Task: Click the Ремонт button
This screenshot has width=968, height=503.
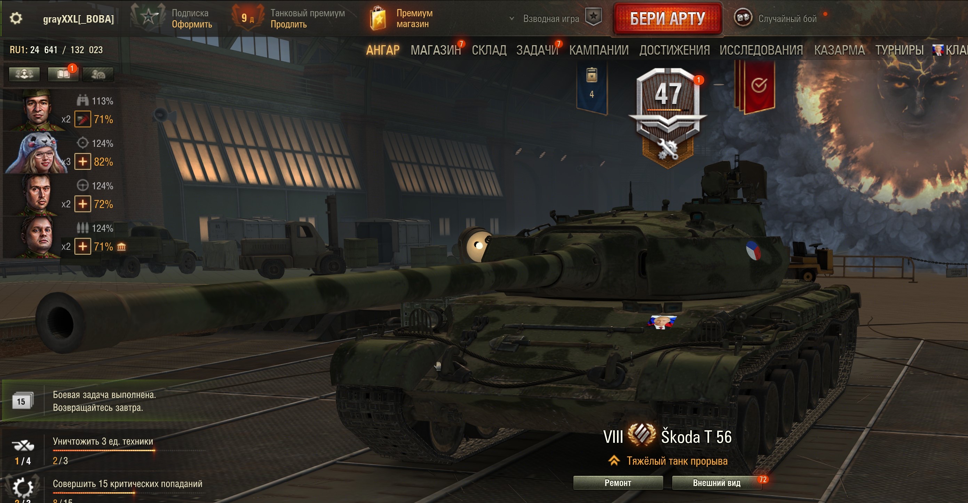Action: [618, 483]
